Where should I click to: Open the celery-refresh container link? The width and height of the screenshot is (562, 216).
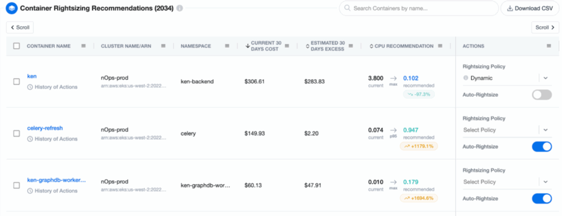point(45,128)
